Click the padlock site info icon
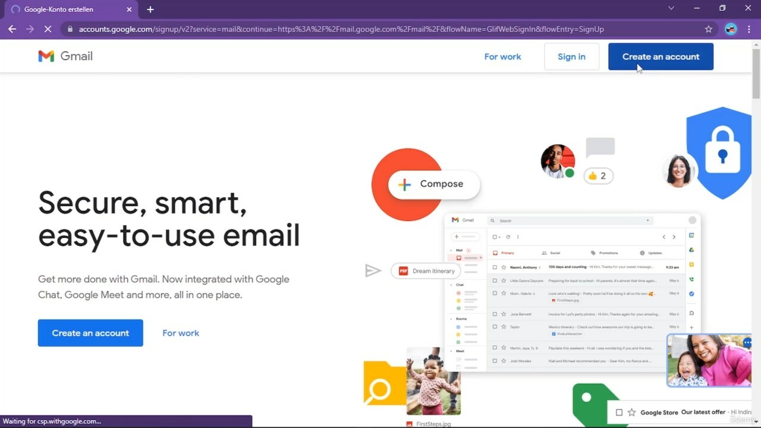The image size is (761, 428). point(70,29)
